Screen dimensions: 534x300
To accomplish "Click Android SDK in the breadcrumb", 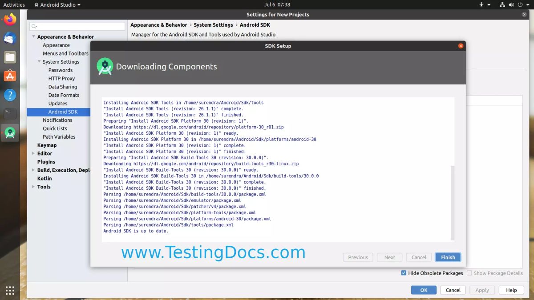I will pyautogui.click(x=255, y=25).
